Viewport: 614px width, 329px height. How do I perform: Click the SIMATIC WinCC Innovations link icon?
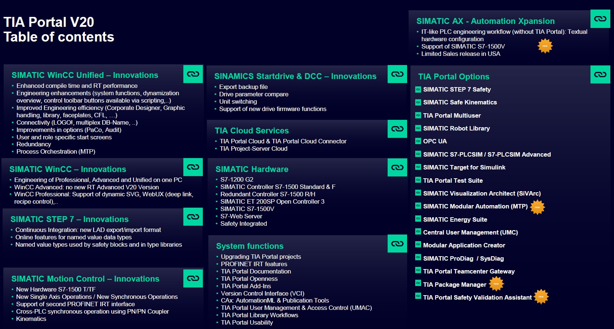pyautogui.click(x=193, y=167)
